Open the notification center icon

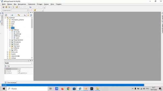coord(160,89)
